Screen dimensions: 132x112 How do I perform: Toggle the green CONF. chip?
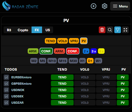pos(46,51)
